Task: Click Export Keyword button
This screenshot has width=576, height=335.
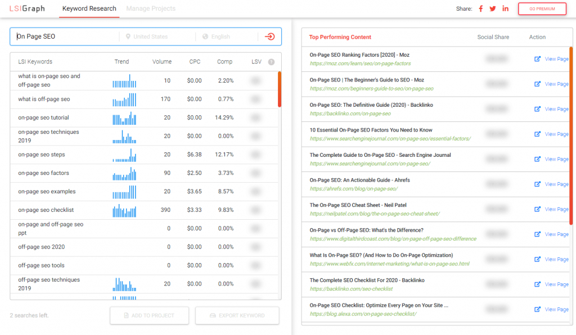Action: 237,315
